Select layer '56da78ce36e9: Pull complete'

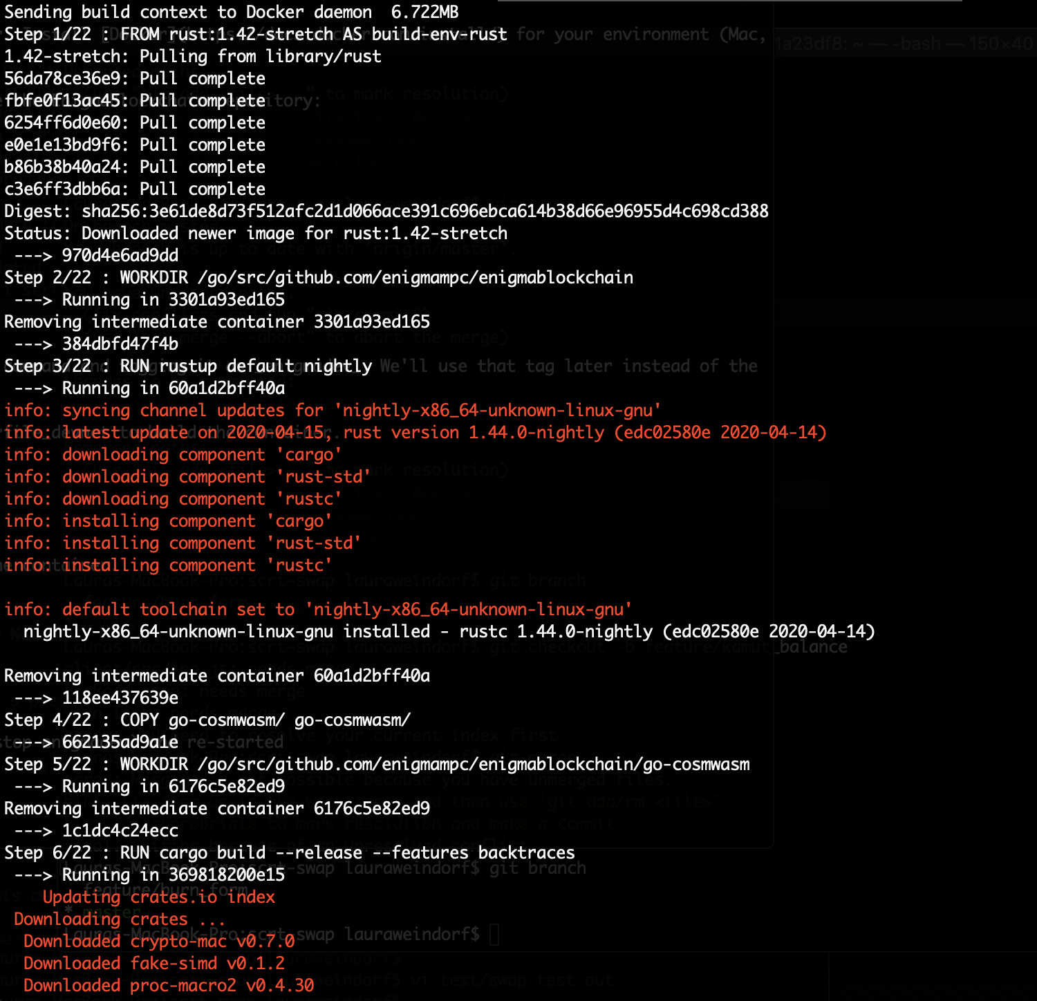135,79
